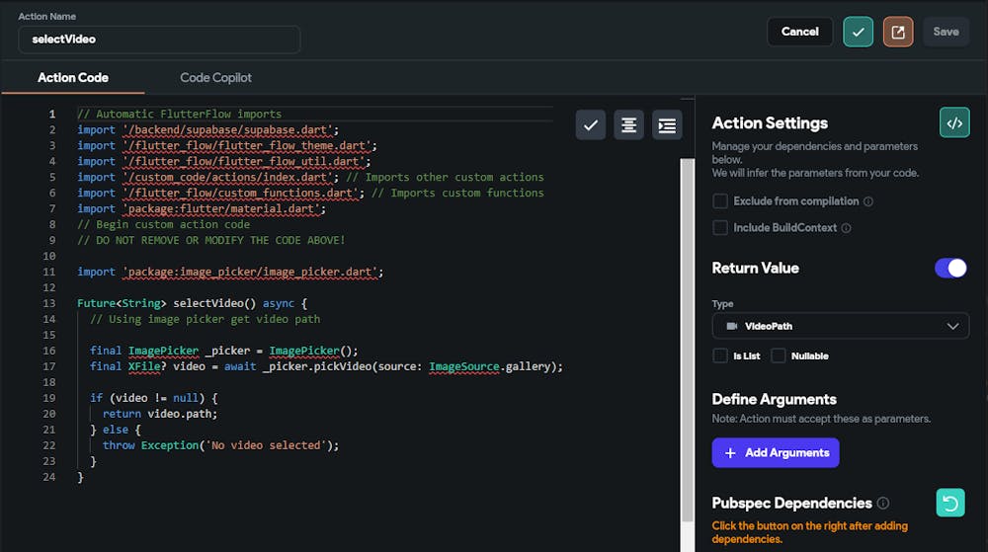Click the code view icon beside Action Settings

pos(953,123)
